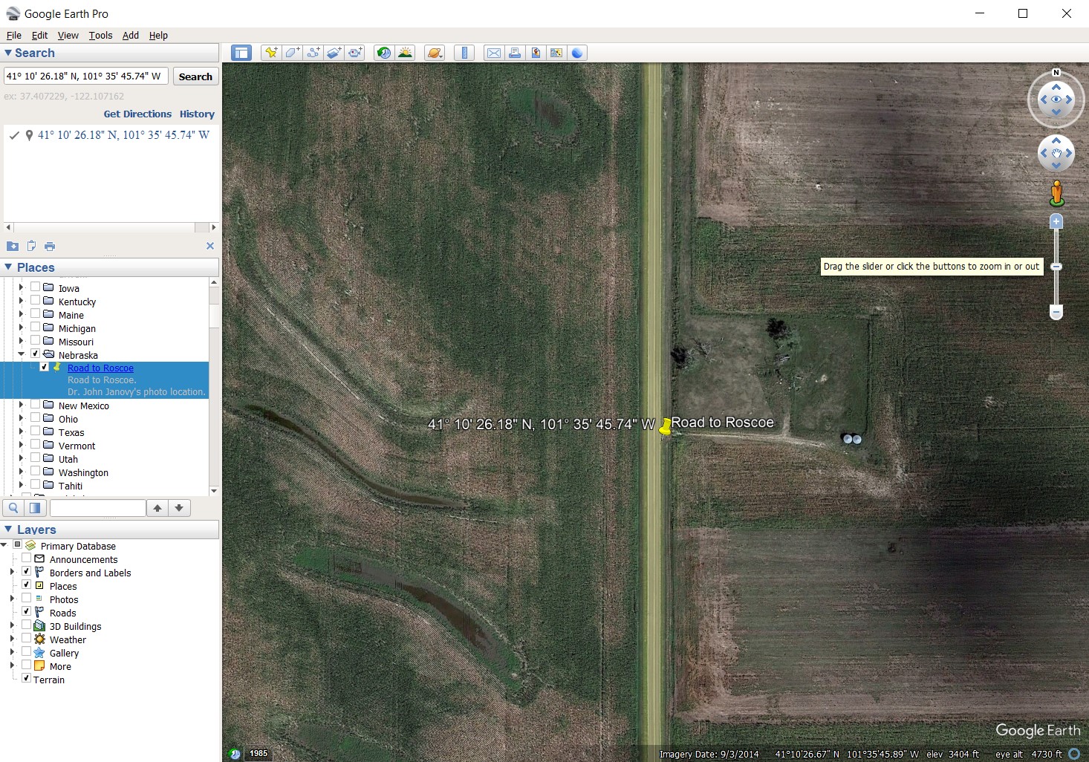Click the Record a Tour icon
1089x762 pixels.
point(356,53)
